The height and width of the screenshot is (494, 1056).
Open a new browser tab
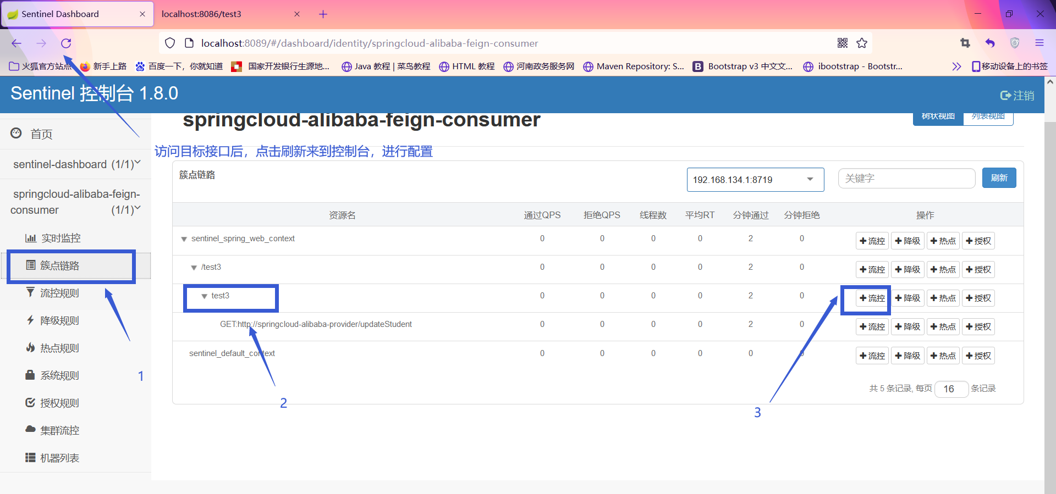tap(323, 14)
